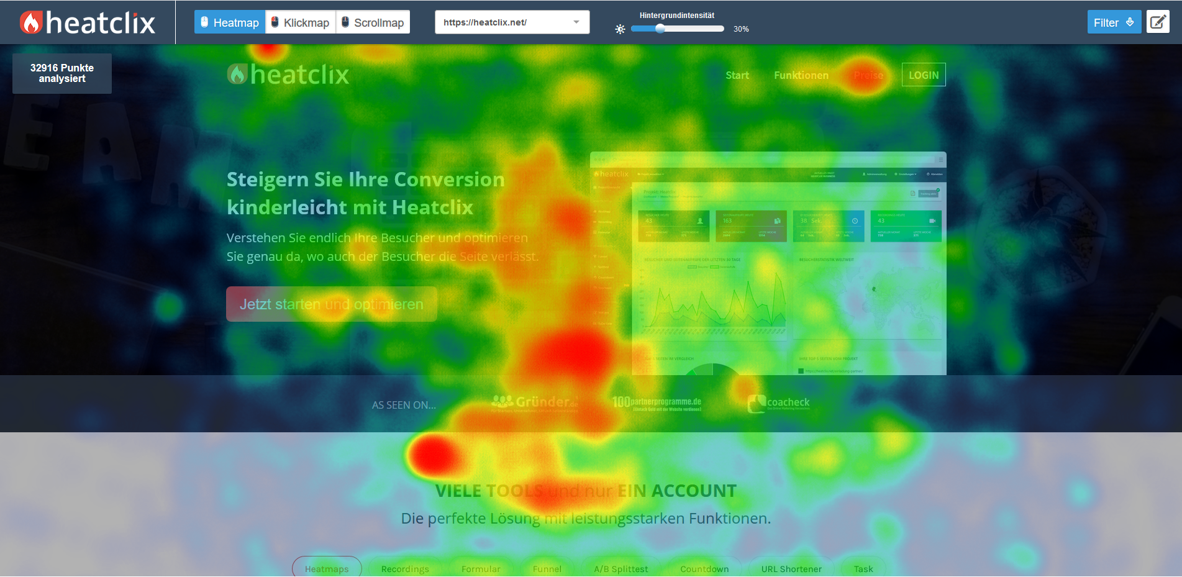Click the heatclix flame logo in the top bar
1182x577 pixels.
point(87,22)
